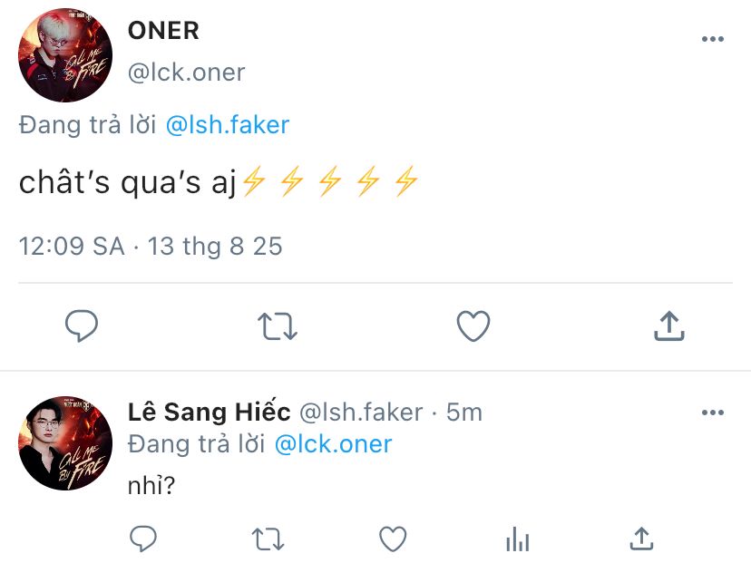Image resolution: width=751 pixels, height=563 pixels.
Task: Click the @lck.oner mention in the reply
Action: 333,444
